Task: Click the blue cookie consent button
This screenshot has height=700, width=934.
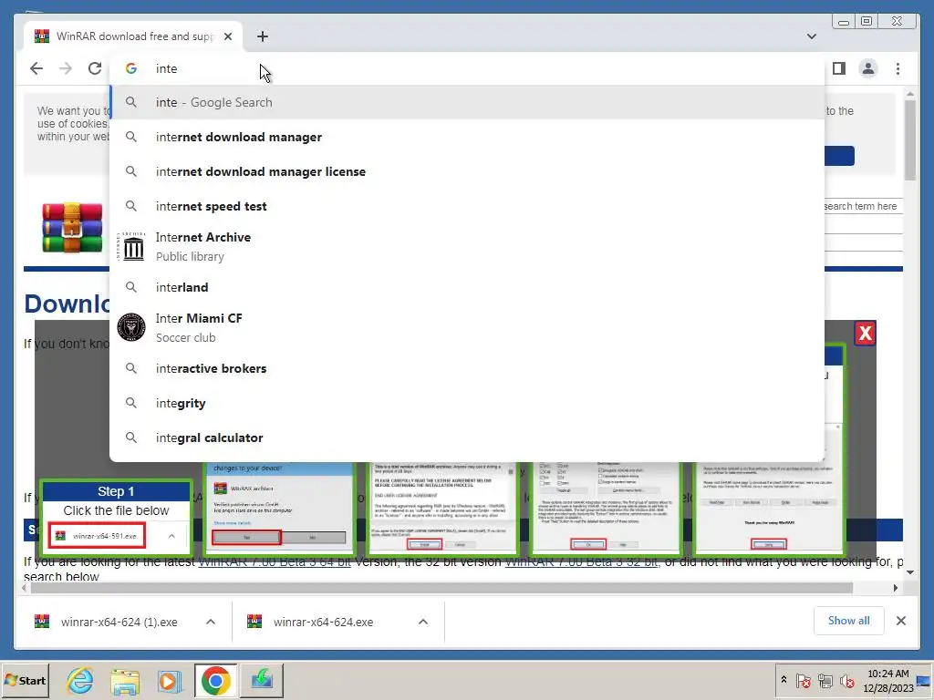Action: point(840,156)
